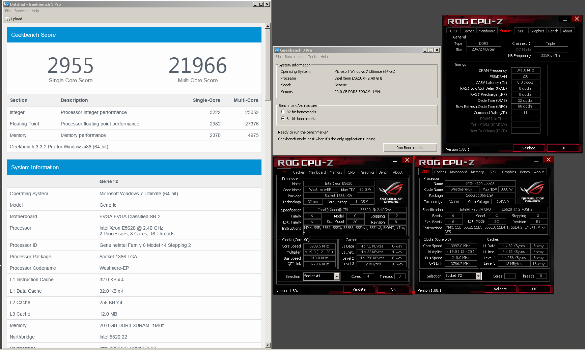
Task: Click Validate in Socket #2 CPU-Z window
Action: point(500,289)
